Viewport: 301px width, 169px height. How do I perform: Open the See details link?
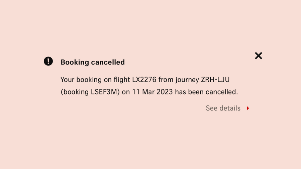(223, 108)
